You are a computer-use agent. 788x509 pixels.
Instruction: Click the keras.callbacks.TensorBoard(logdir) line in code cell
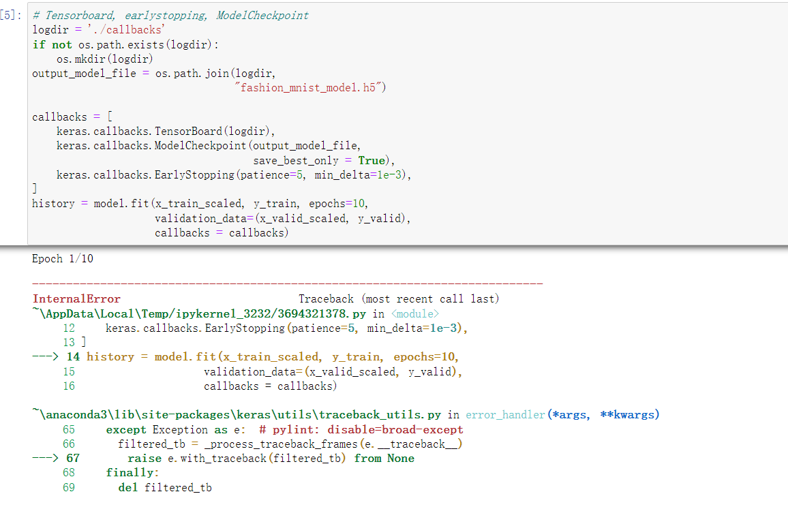166,132
